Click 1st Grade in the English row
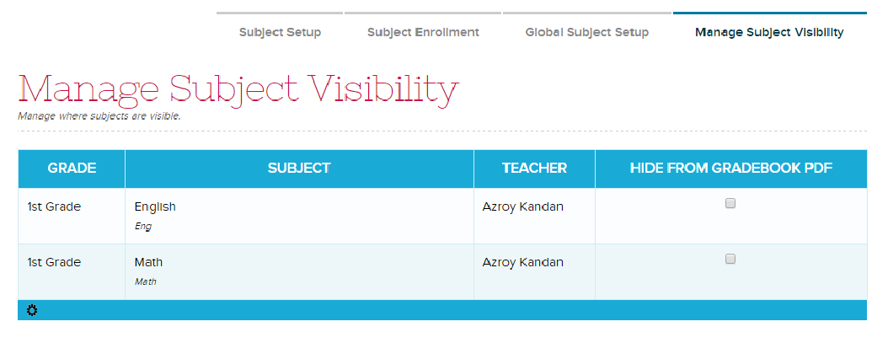The height and width of the screenshot is (359, 888). pyautogui.click(x=54, y=206)
